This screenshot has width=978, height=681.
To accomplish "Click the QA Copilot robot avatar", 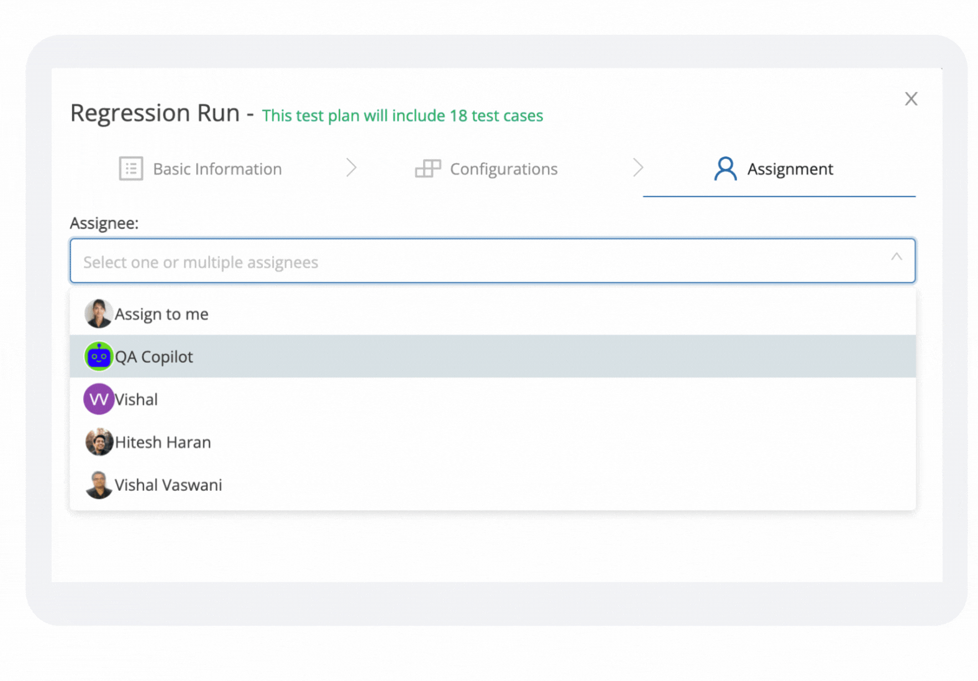I will (x=99, y=356).
